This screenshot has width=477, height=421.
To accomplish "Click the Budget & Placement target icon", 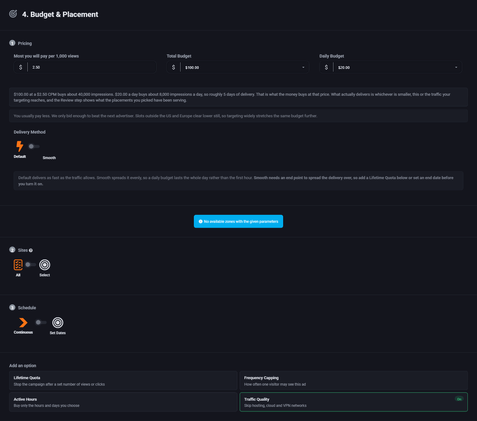I will click(x=13, y=14).
